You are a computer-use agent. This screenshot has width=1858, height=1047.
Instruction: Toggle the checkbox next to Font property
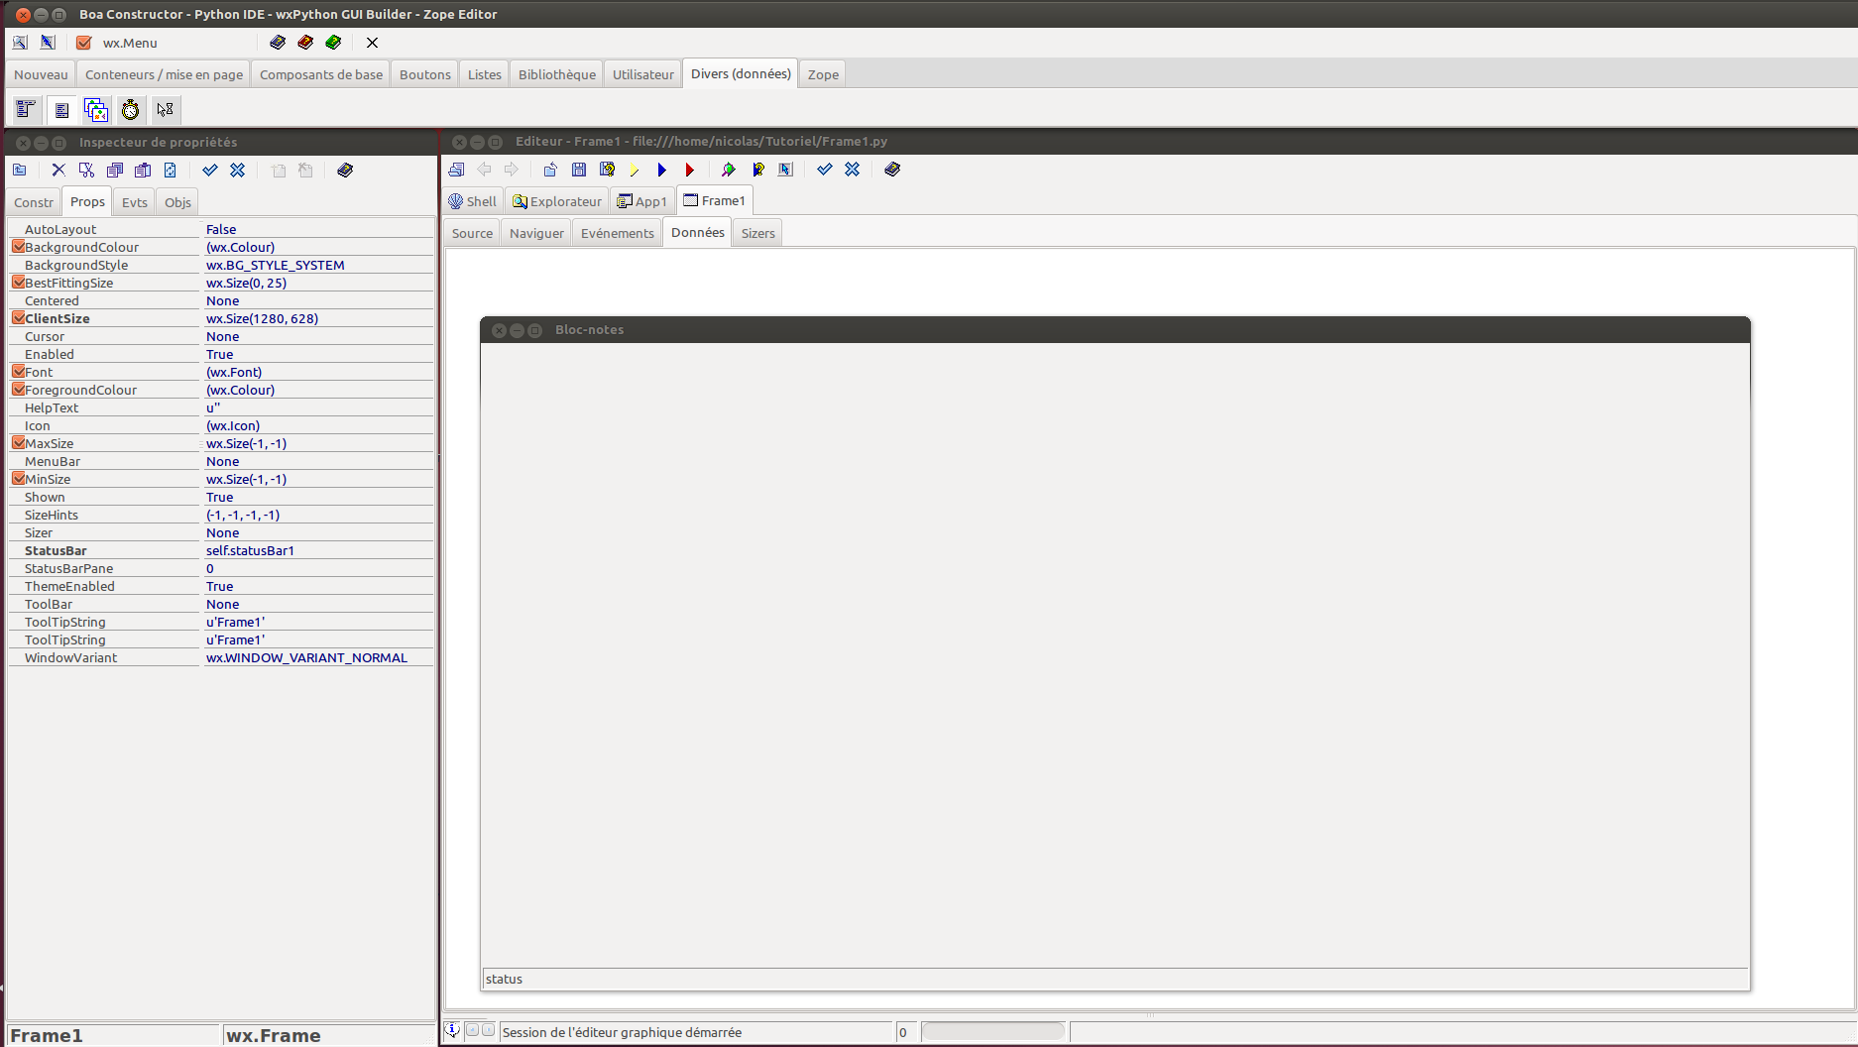(x=18, y=372)
